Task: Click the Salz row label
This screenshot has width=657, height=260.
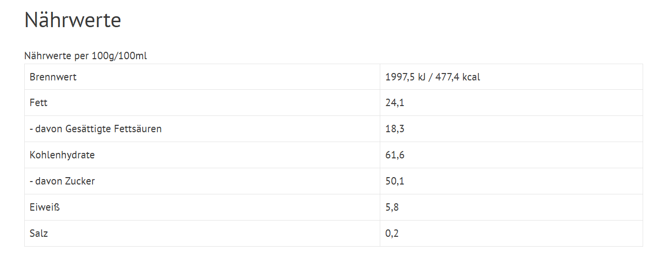Action: [39, 233]
